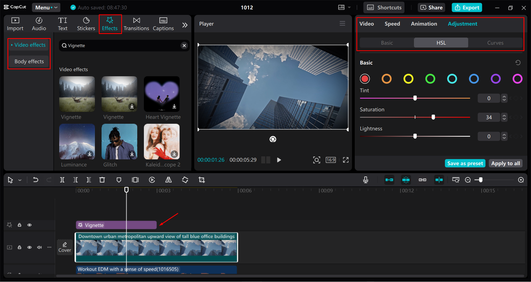Click the Export button
Screen dimensions: 531x282
click(x=468, y=7)
